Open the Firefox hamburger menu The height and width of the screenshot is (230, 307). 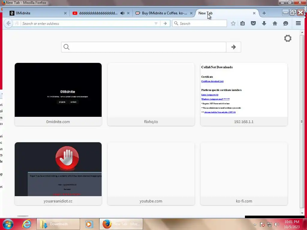click(x=298, y=23)
